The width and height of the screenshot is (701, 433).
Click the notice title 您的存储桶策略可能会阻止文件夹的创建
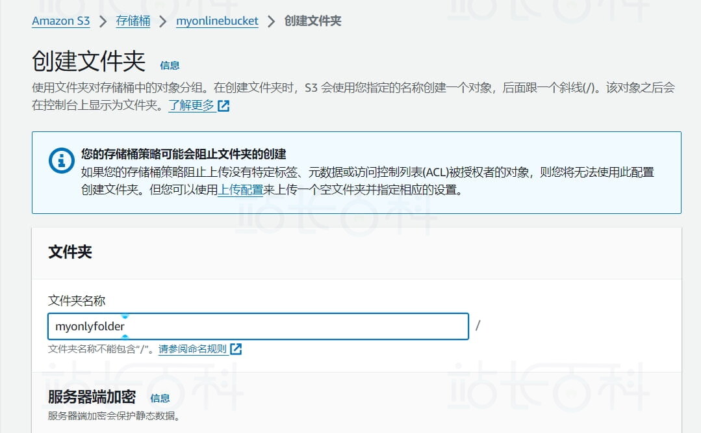pos(184,154)
